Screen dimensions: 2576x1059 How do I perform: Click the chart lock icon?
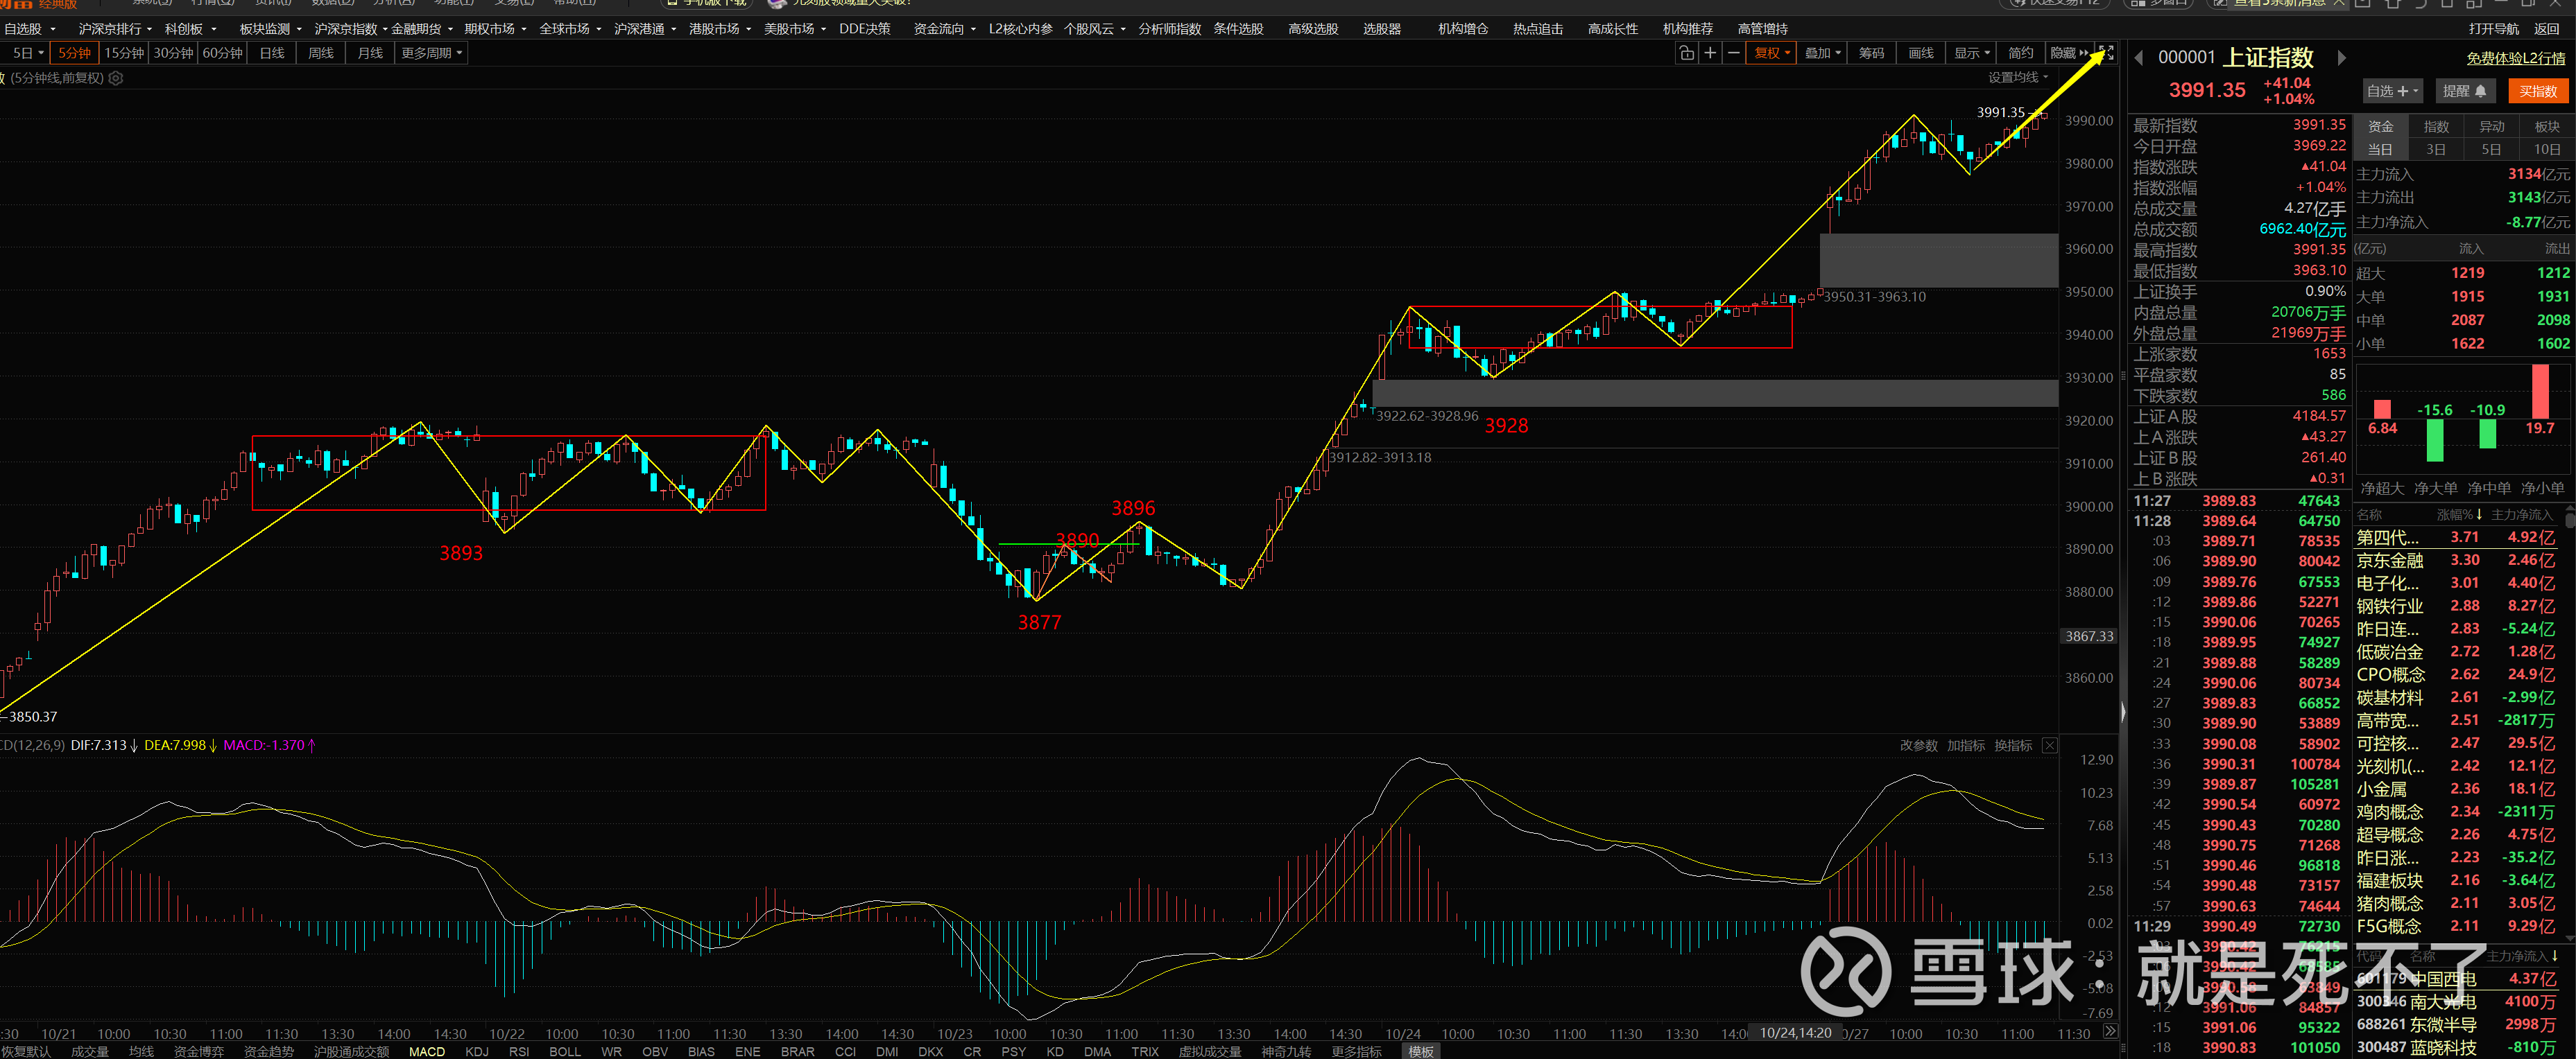coord(1686,53)
